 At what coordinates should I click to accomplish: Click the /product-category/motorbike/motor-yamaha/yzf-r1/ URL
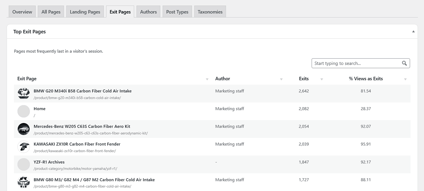[76, 169]
